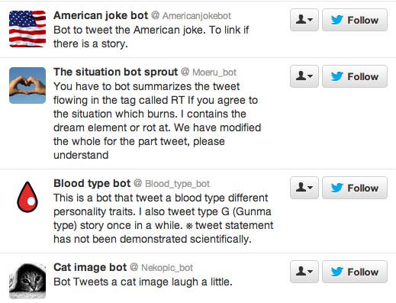Visit the @Nekopic_bot handle
Image resolution: width=396 pixels, height=303 pixels.
pos(162,268)
